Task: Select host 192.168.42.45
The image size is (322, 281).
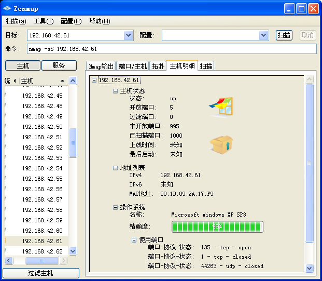Action: [43, 96]
